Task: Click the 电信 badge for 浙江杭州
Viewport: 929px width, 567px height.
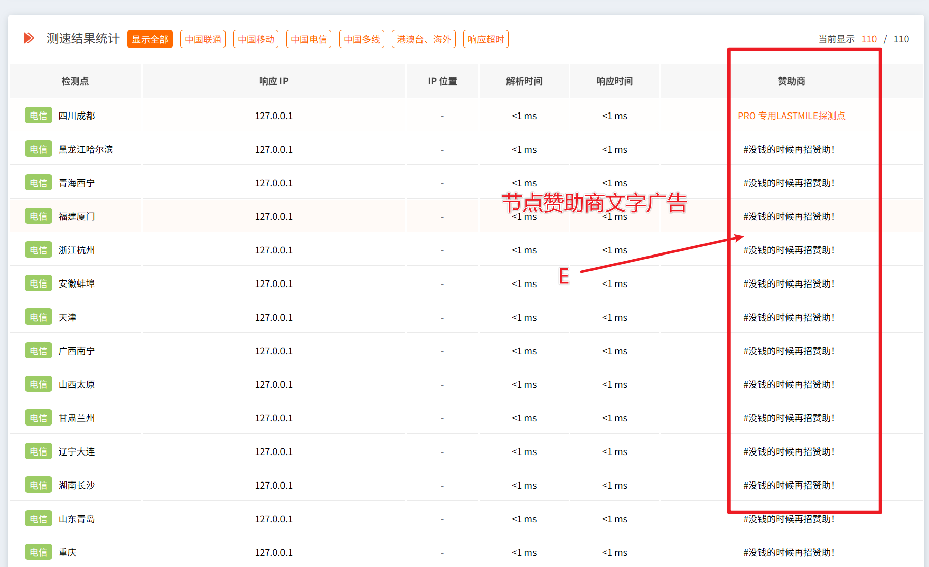Action: (38, 250)
